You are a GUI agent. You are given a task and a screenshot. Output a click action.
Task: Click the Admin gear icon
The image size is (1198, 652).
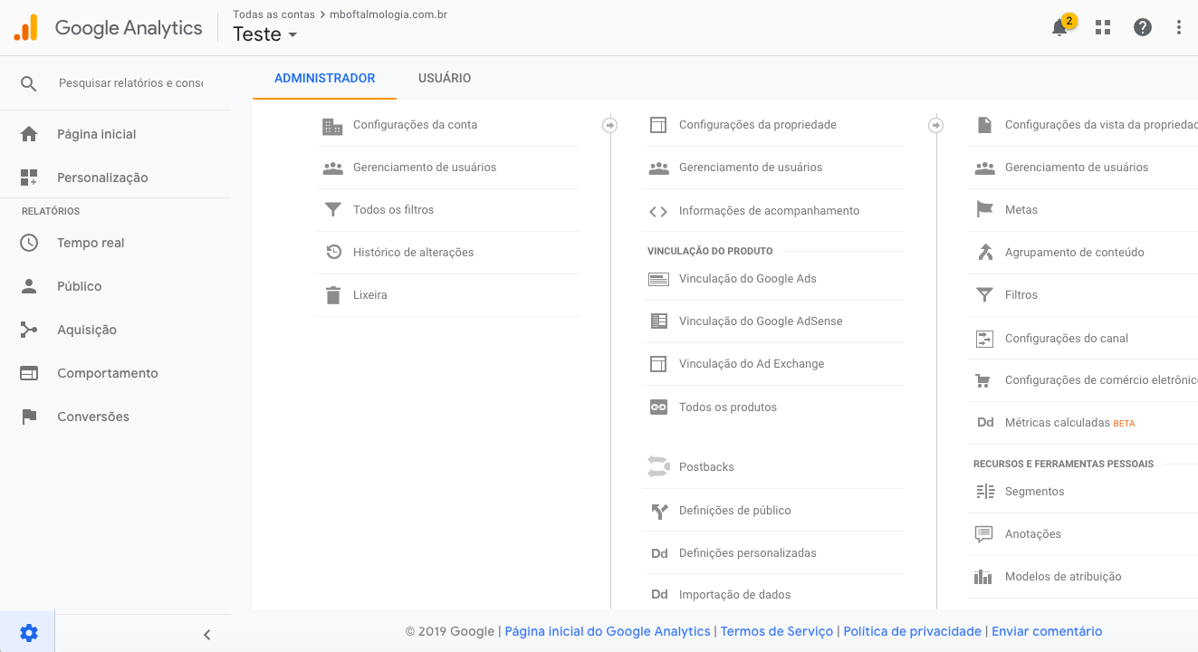coord(29,633)
